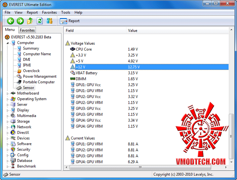
Task: Refresh the page with the refresh icon
Action: (x=40, y=21)
